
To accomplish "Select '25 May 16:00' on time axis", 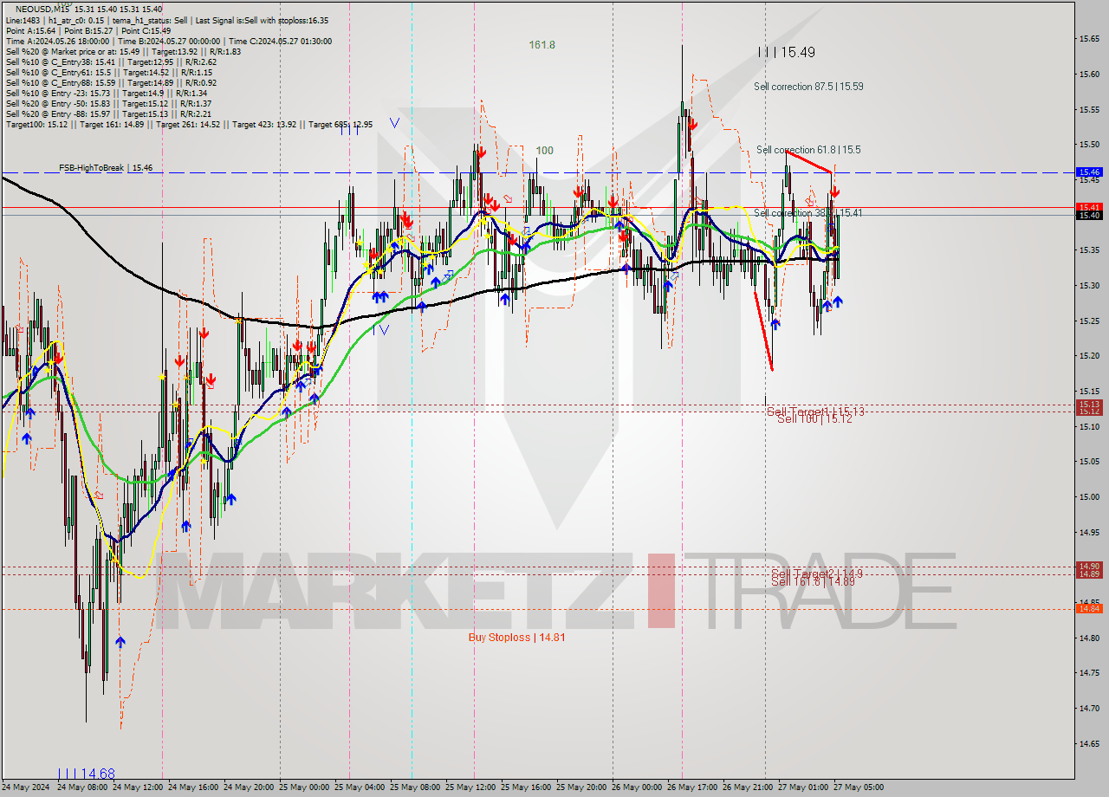I will pyautogui.click(x=525, y=787).
